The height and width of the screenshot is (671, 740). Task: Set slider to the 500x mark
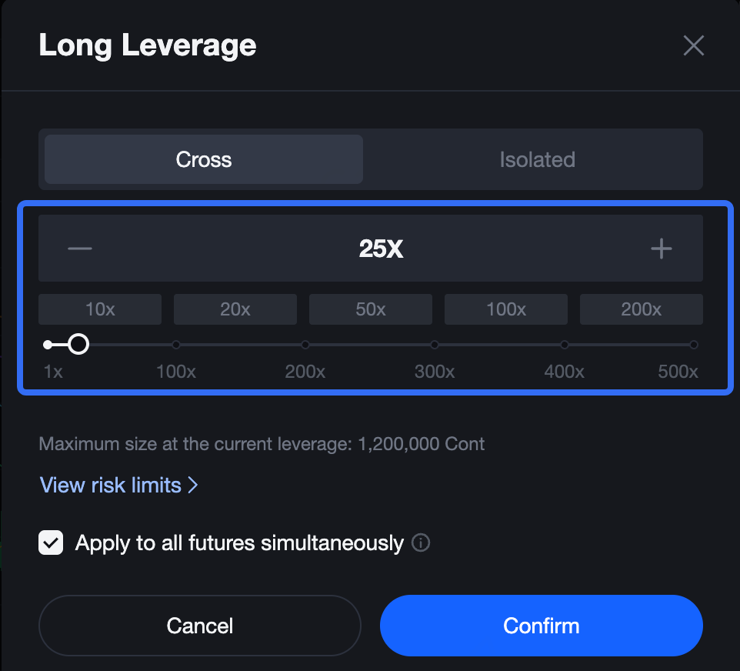pyautogui.click(x=693, y=345)
